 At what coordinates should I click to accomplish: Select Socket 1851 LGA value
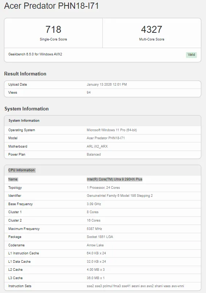coord(100,237)
